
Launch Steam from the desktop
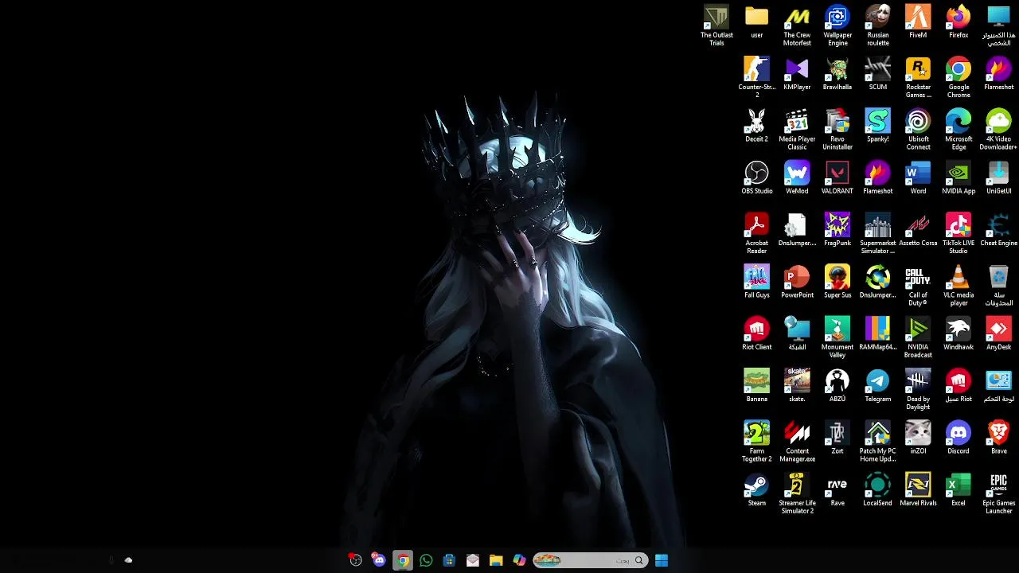[x=756, y=489]
